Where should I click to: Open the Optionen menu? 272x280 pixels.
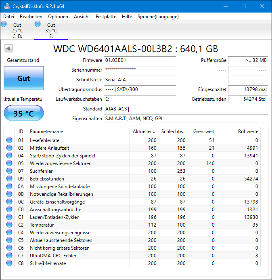tap(58, 17)
